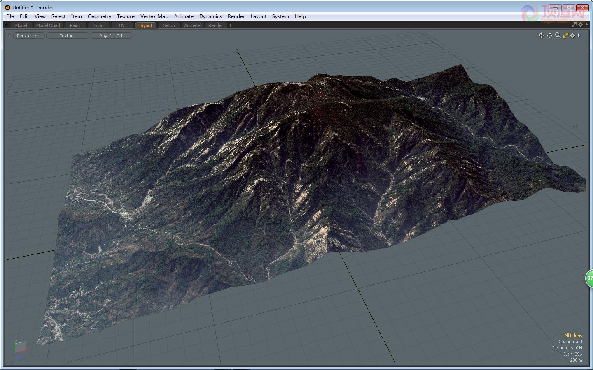Click the orange viewport activity dot
Viewport: 593px width, 370px height.
click(10, 36)
